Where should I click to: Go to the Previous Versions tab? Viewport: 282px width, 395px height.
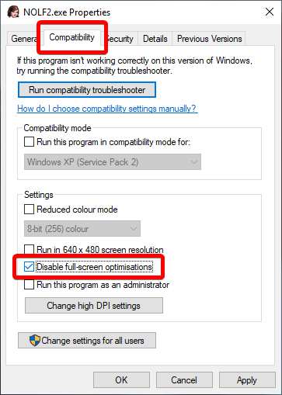tap(209, 39)
